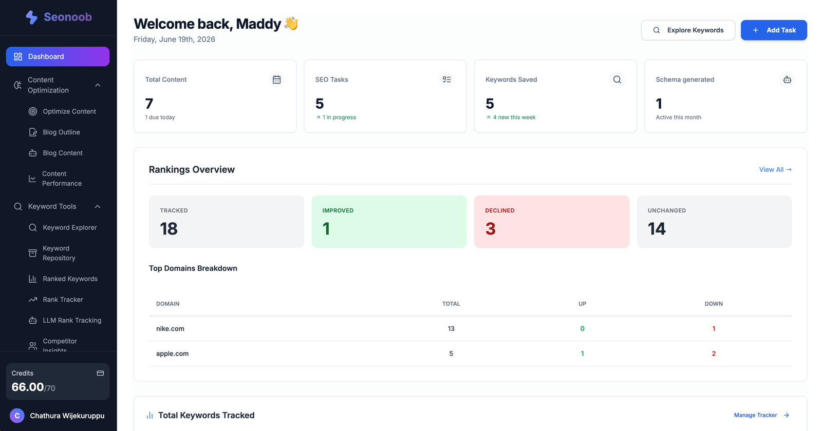Image resolution: width=822 pixels, height=431 pixels.
Task: Click the Declined 3 stat tile
Action: pyautogui.click(x=552, y=222)
